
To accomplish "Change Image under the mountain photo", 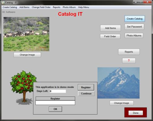I will click(x=122, y=103).
